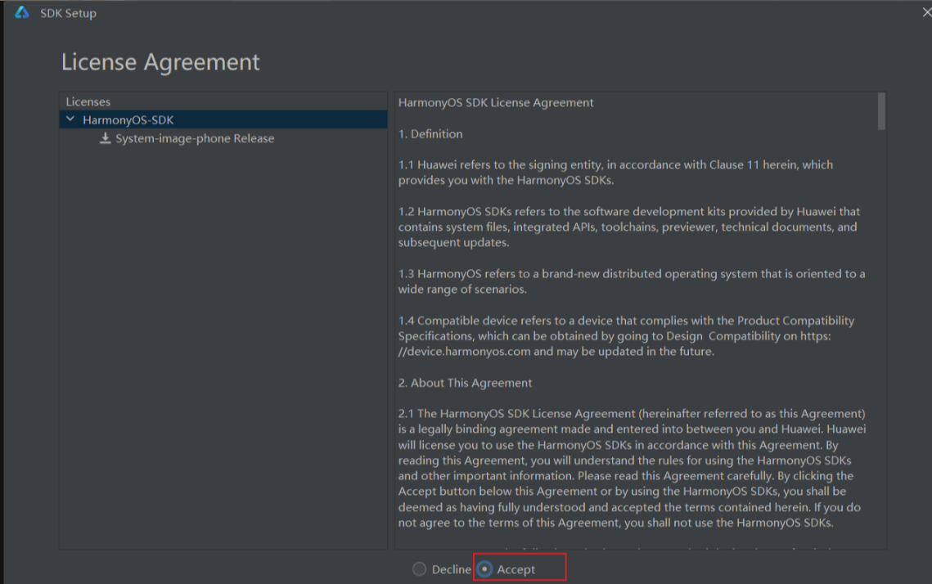Click the 'License Agreement' page title
This screenshot has height=584, width=932.
(160, 62)
